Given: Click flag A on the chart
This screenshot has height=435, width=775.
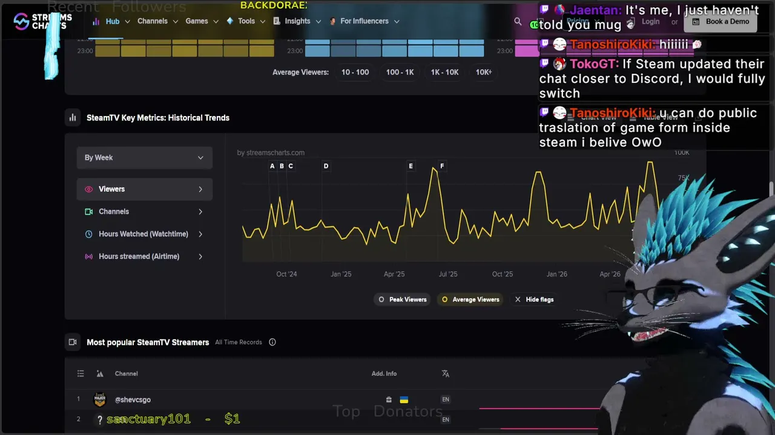Looking at the screenshot, I should pos(272,166).
